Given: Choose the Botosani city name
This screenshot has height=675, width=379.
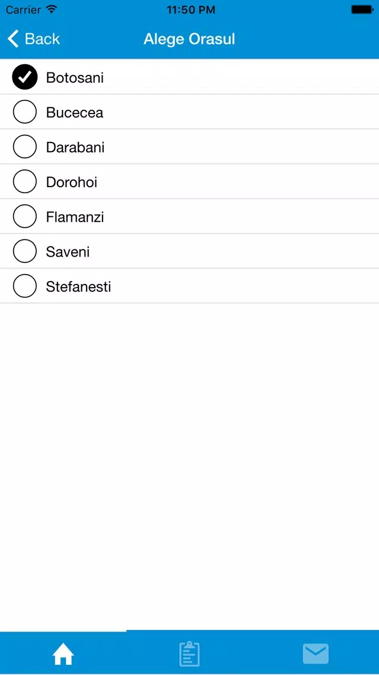Looking at the screenshot, I should [x=75, y=78].
